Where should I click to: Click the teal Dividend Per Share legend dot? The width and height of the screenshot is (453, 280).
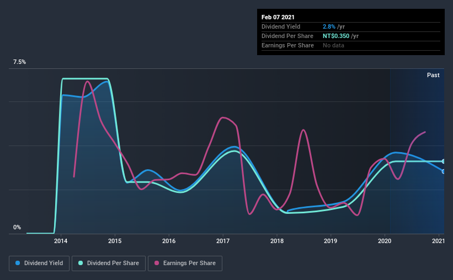click(x=81, y=263)
